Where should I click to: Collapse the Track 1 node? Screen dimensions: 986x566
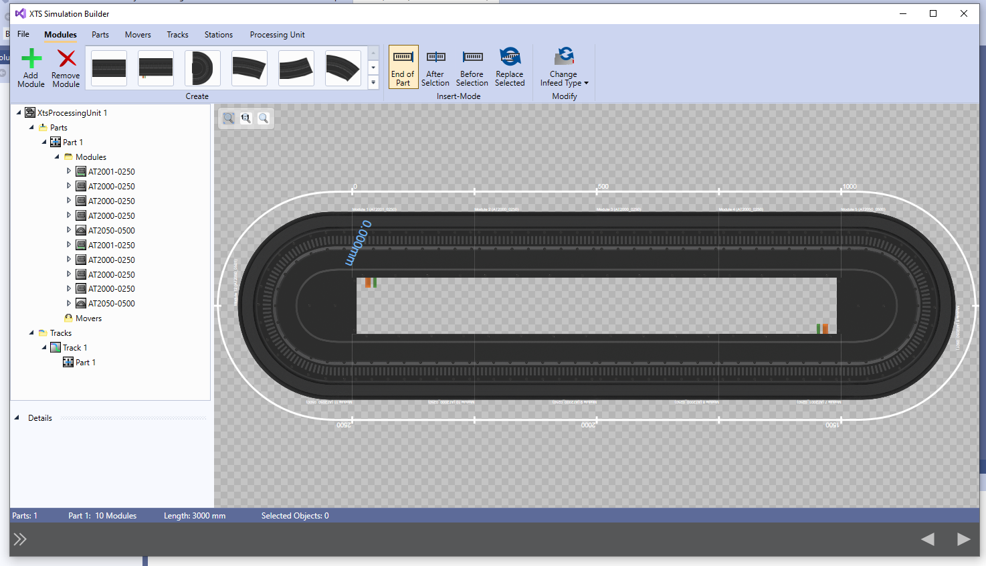point(44,347)
